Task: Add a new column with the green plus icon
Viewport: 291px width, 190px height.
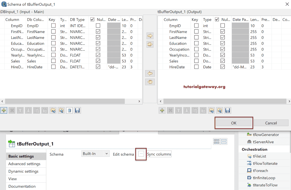Action: tap(4, 110)
